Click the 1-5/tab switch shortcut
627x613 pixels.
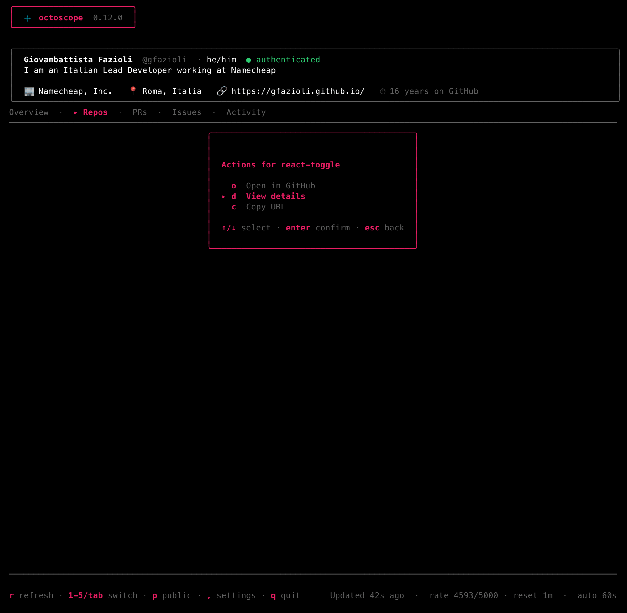pyautogui.click(x=103, y=596)
